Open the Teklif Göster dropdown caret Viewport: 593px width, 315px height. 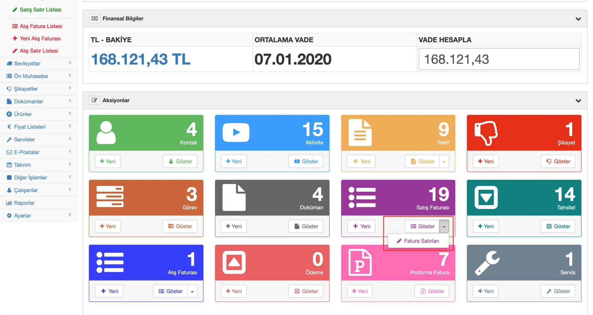[x=444, y=162]
